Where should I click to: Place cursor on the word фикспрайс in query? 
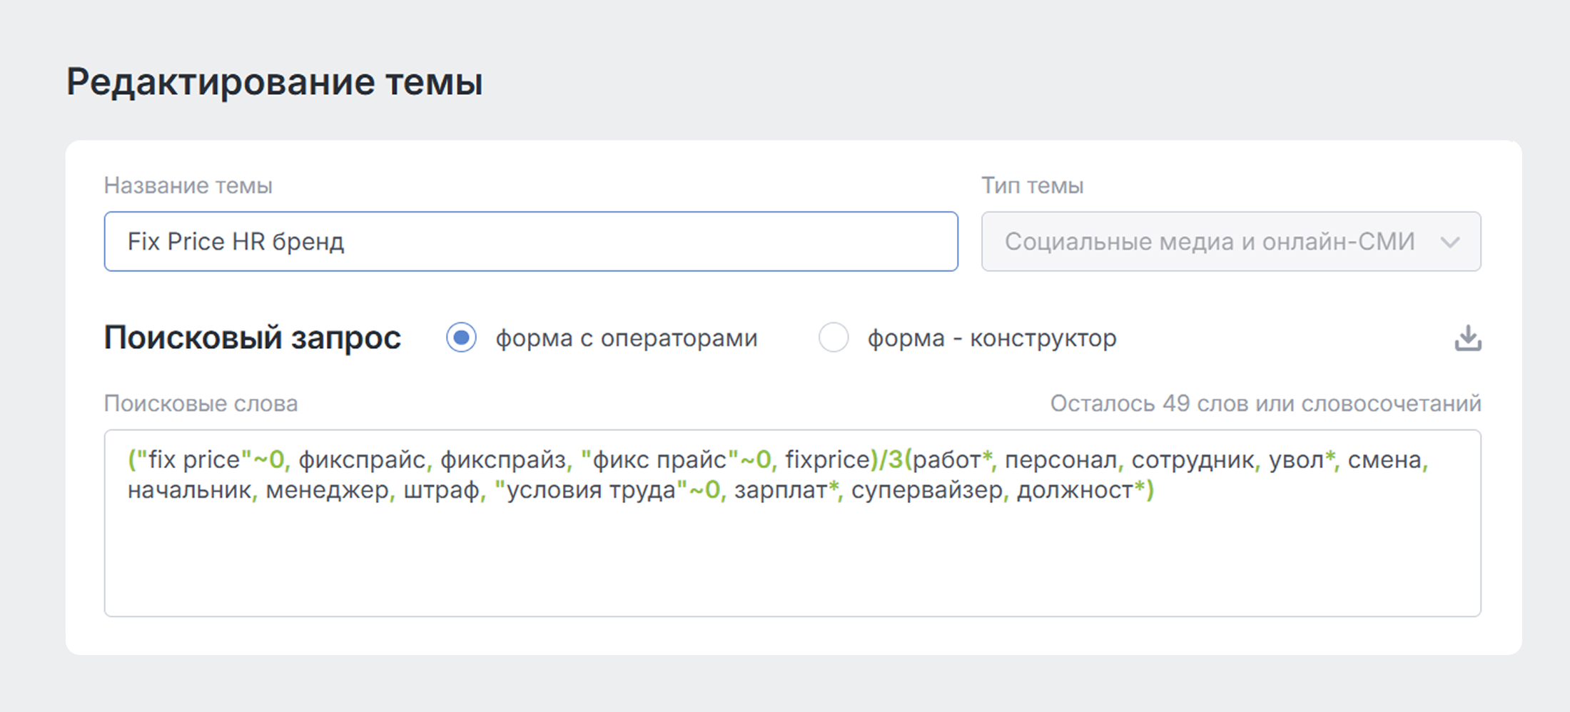(361, 460)
